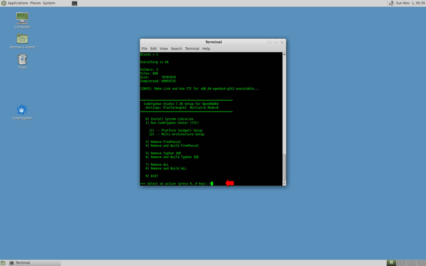This screenshot has height=266, width=426.
Task: Open the System menu
Action: (49, 3)
